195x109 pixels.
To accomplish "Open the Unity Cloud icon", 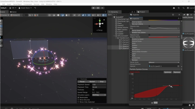I will 174,8.
